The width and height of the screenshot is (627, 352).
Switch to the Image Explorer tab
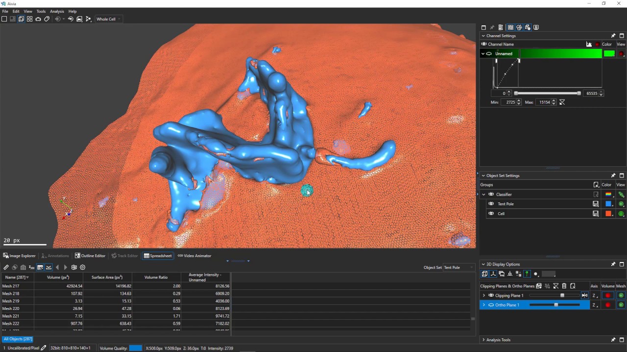20,256
